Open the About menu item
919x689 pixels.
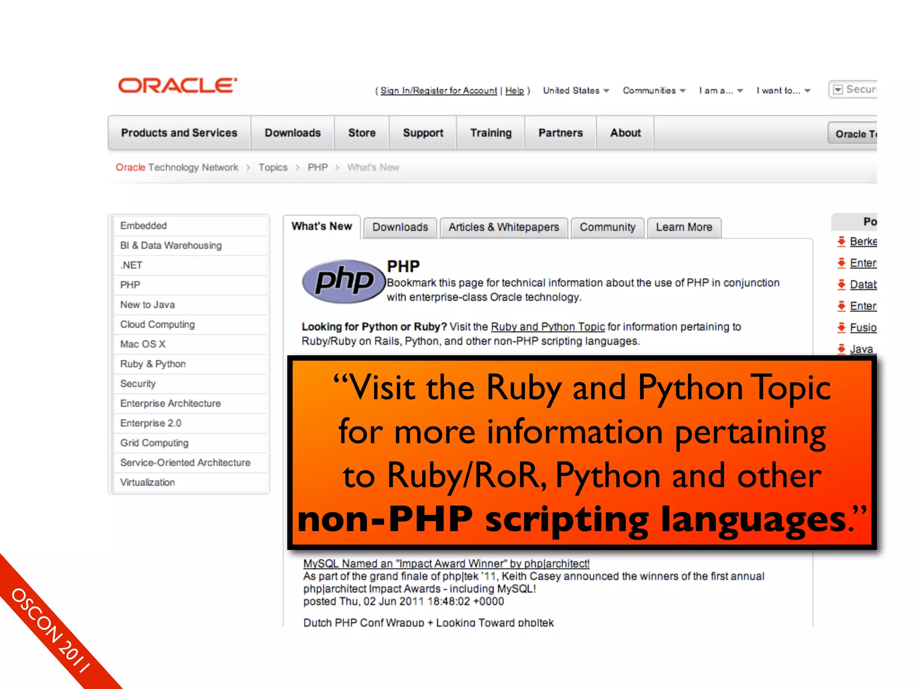tap(626, 133)
